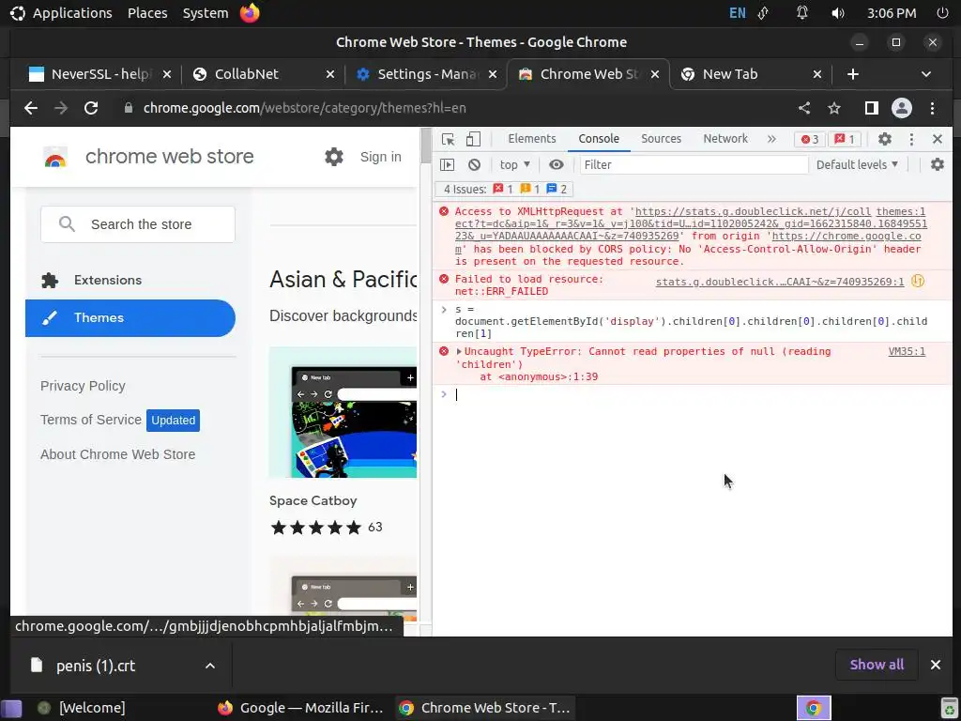Close the downloads bar

pos(936,665)
